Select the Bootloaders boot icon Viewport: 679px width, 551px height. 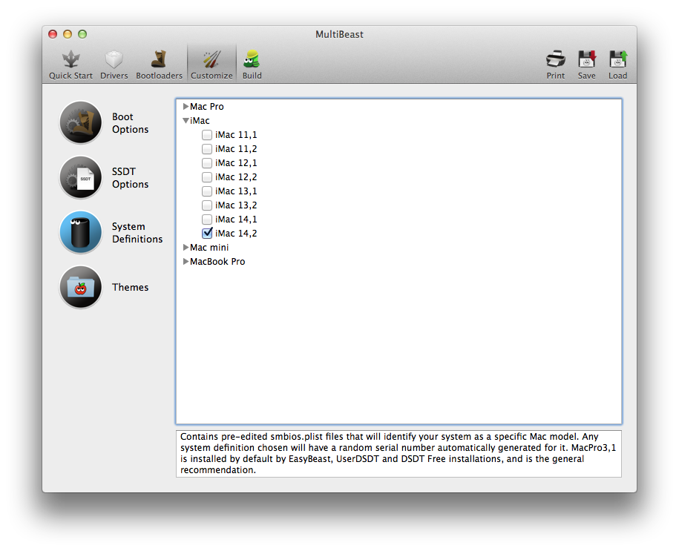(159, 59)
